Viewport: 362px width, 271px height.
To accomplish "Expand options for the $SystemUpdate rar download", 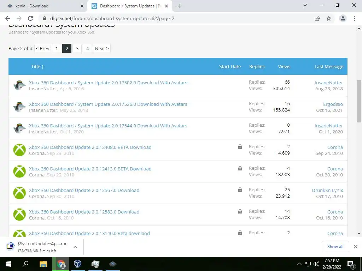I will 75,247.
